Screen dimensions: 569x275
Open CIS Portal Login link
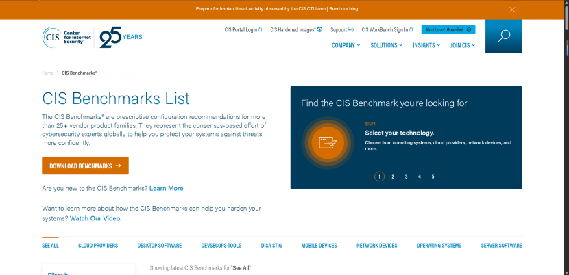243,29
